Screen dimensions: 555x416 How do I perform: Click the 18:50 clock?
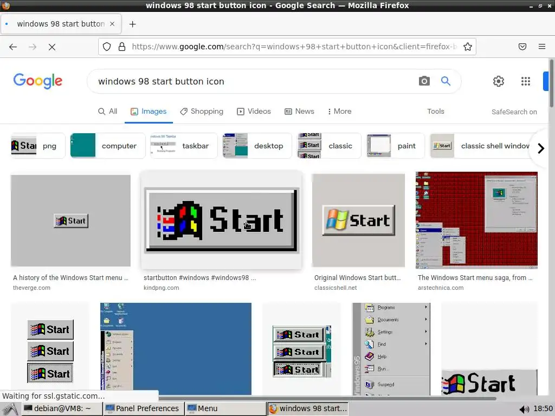pyautogui.click(x=543, y=408)
